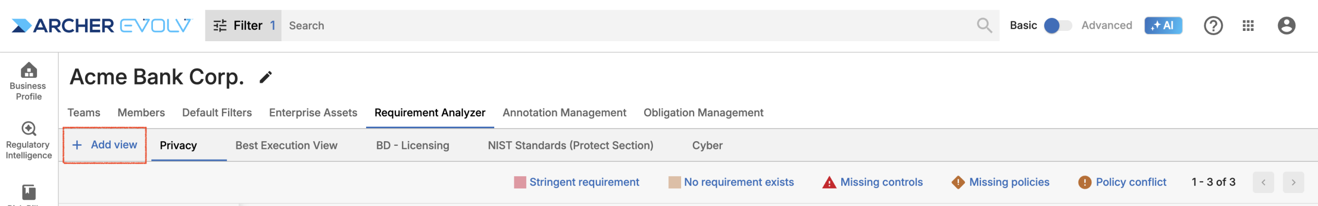Open the user account profile icon
Image resolution: width=1318 pixels, height=206 pixels.
(x=1286, y=25)
